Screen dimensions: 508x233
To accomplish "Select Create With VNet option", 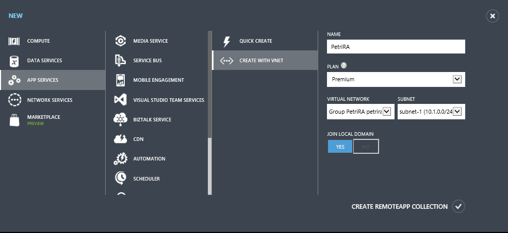I will pyautogui.click(x=265, y=60).
